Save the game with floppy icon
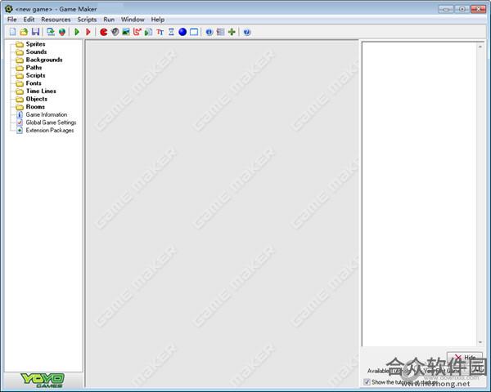Viewport: 491px width, 392px height. tap(35, 32)
